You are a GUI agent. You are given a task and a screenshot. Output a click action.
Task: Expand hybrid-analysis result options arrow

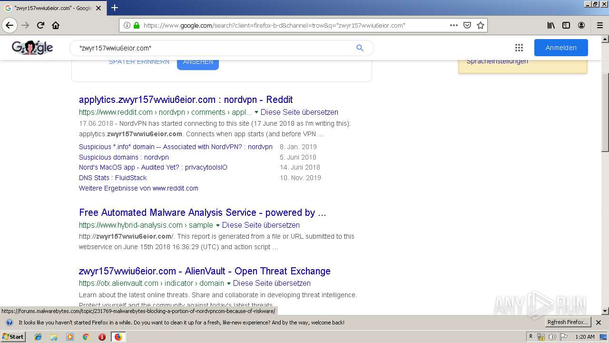tap(218, 225)
